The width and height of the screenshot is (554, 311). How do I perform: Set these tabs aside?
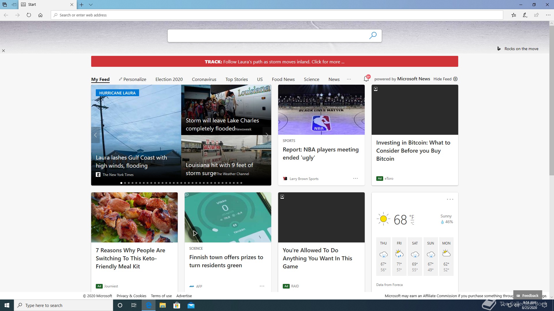[x=14, y=5]
